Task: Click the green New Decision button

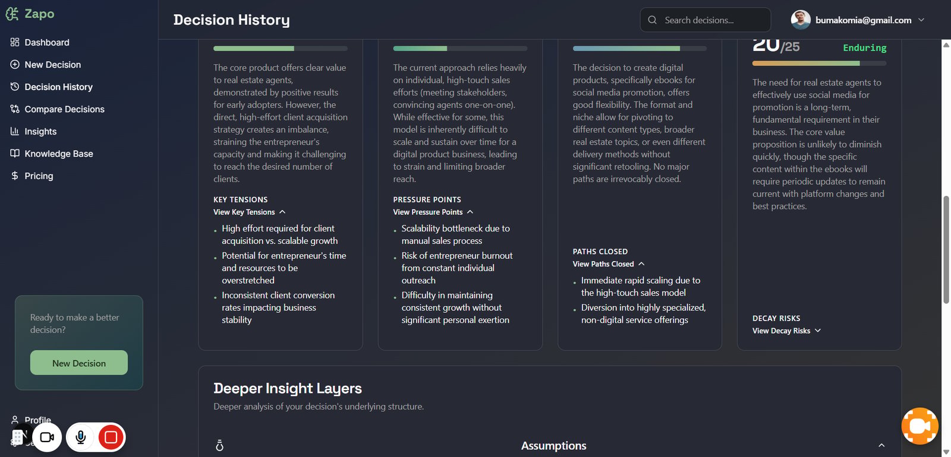Action: 79,363
